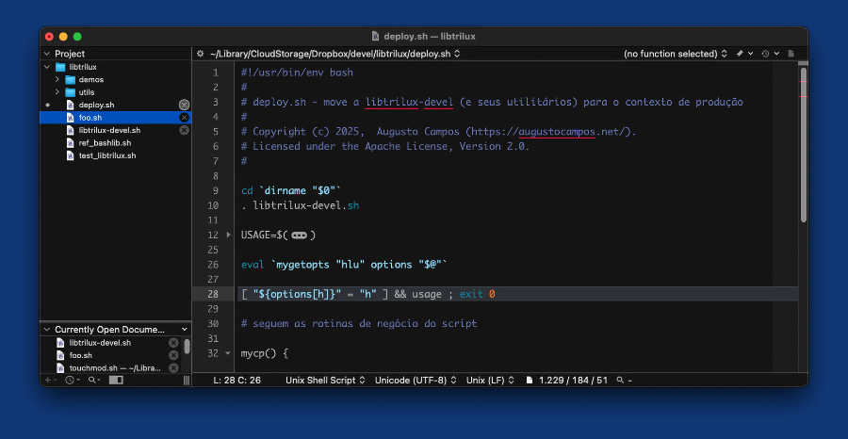Open test_libtrilux.sh from the project list
848x439 pixels.
click(106, 155)
